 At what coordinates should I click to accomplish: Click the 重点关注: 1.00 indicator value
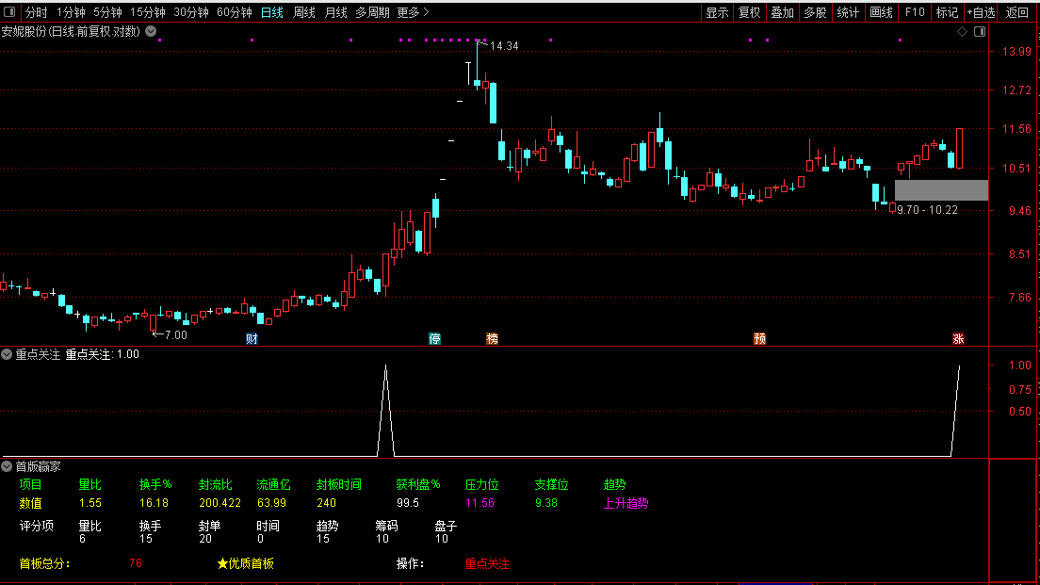(x=102, y=355)
